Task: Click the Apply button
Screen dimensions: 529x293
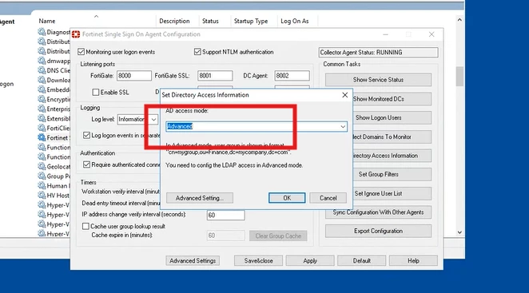Action: pos(310,260)
